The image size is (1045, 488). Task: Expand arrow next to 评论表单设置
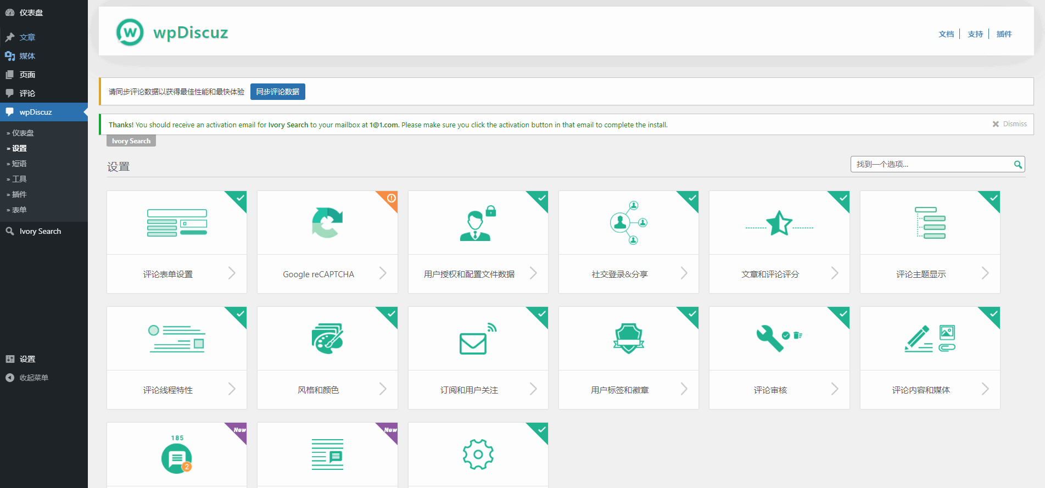pos(232,273)
